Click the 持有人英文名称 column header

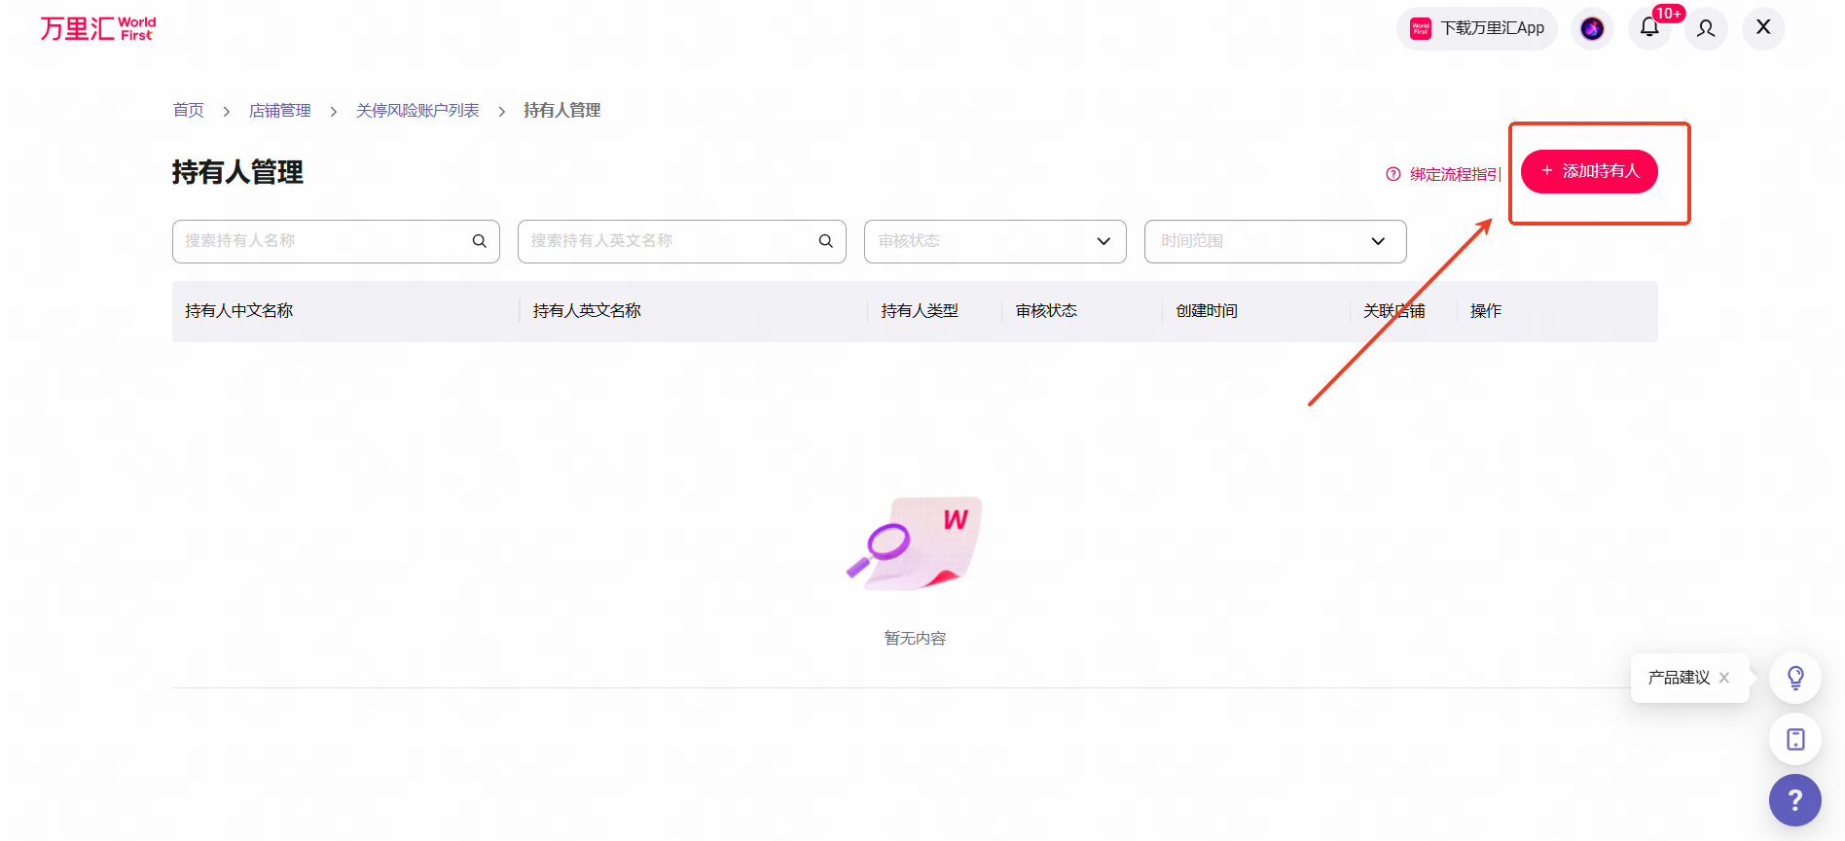tap(587, 311)
